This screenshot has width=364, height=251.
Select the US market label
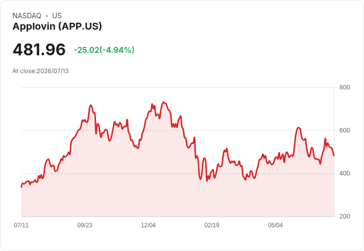coord(57,16)
